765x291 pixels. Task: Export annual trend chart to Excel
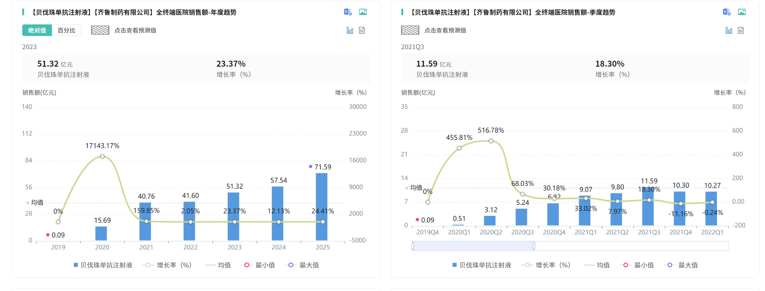pyautogui.click(x=347, y=12)
